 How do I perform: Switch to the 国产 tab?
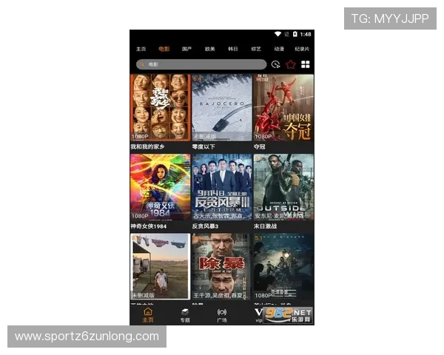click(x=186, y=49)
